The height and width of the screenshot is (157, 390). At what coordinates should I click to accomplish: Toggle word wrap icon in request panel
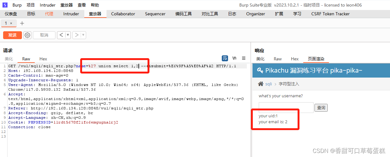tap(225, 58)
